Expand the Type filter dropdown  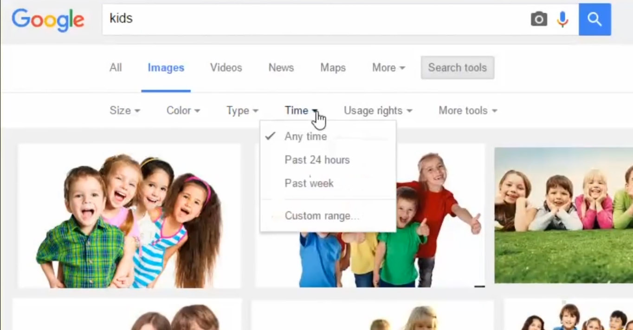click(242, 110)
